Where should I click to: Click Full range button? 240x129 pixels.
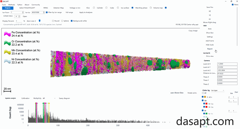coord(69,12)
